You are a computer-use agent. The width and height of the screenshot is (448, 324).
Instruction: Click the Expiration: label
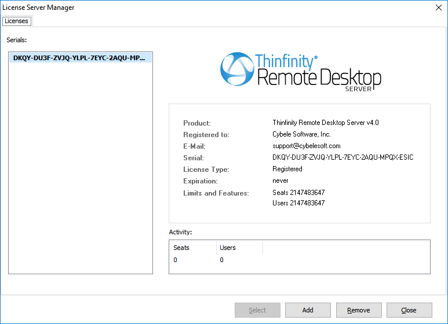[201, 181]
